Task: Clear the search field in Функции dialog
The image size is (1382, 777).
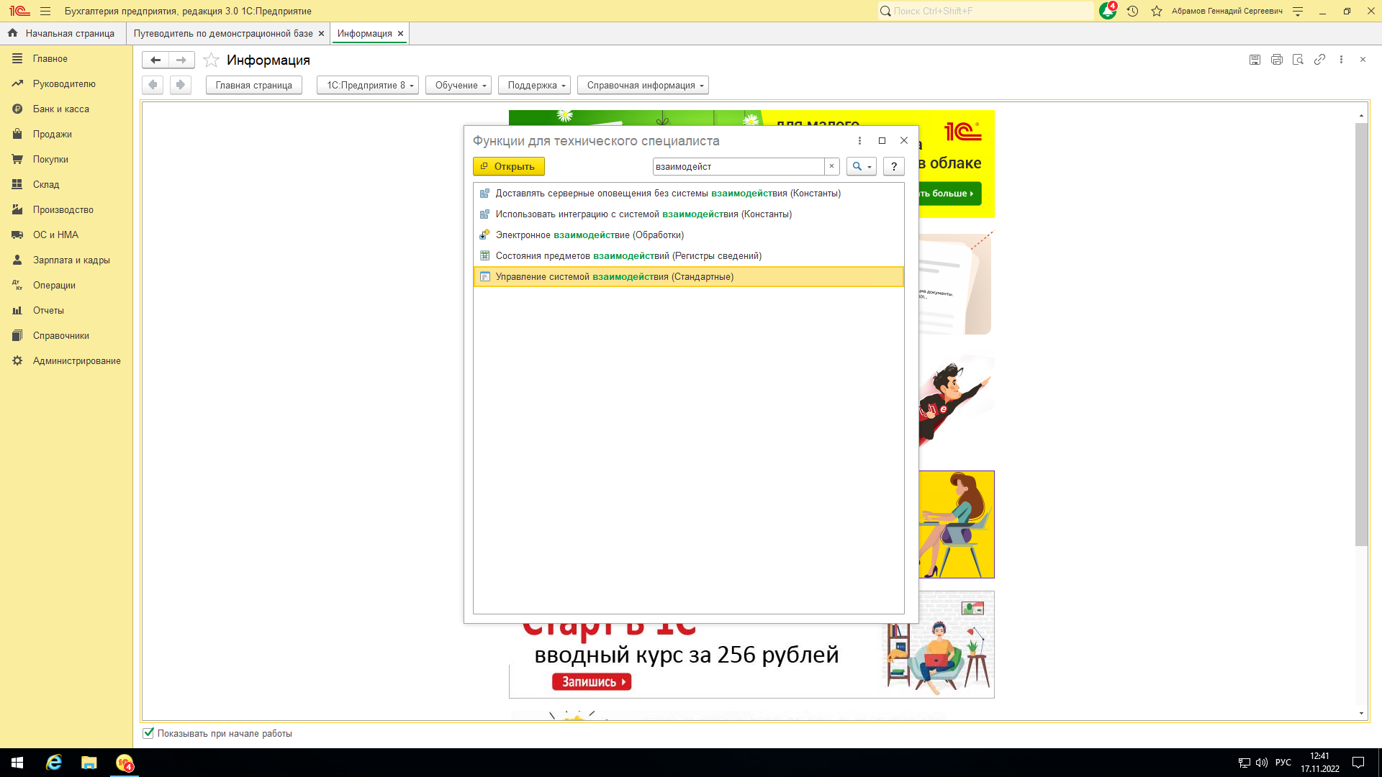Action: pyautogui.click(x=831, y=166)
